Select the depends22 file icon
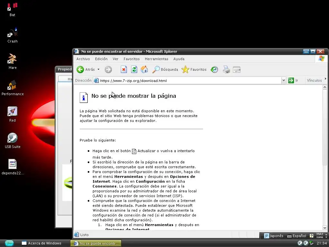The image size is (329, 247). (x=13, y=167)
